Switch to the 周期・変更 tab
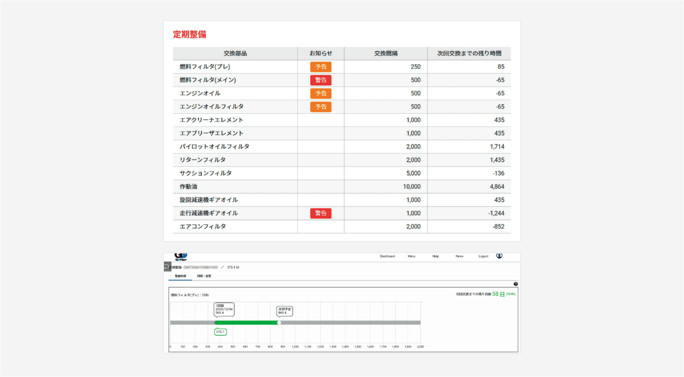Viewport: 684px width, 377px height. click(205, 275)
